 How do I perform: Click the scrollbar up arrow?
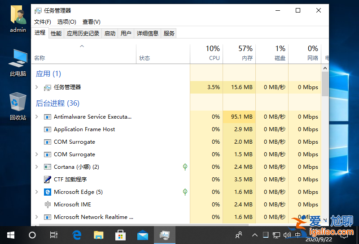pyautogui.click(x=325, y=68)
